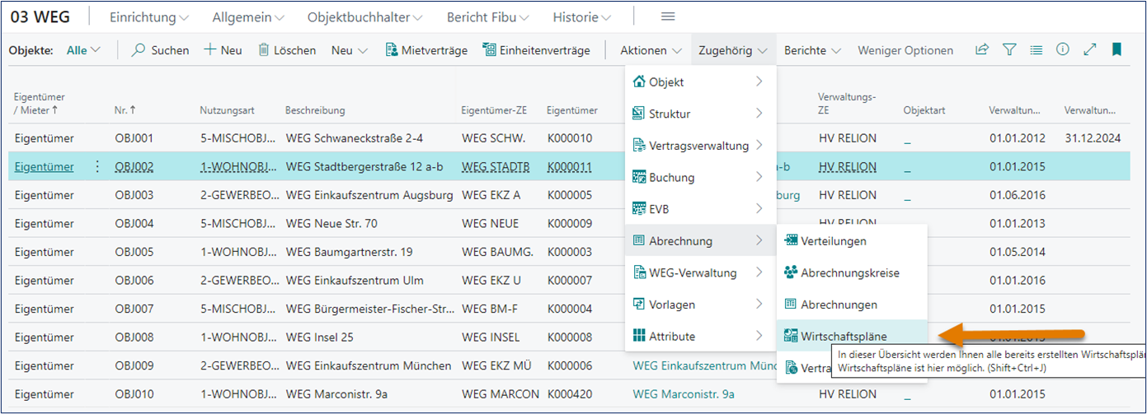This screenshot has width=1147, height=414.
Task: Click the Vorlagen menu icon
Action: tap(638, 305)
